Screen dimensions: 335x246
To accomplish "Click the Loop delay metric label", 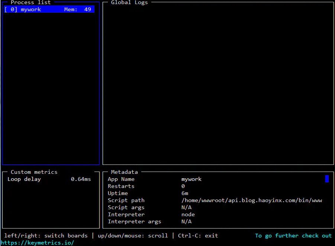I will pyautogui.click(x=24, y=179).
